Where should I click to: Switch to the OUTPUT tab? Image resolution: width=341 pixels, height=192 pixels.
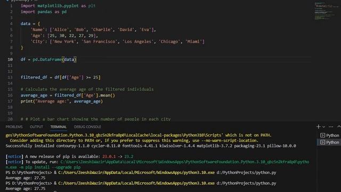36,127
